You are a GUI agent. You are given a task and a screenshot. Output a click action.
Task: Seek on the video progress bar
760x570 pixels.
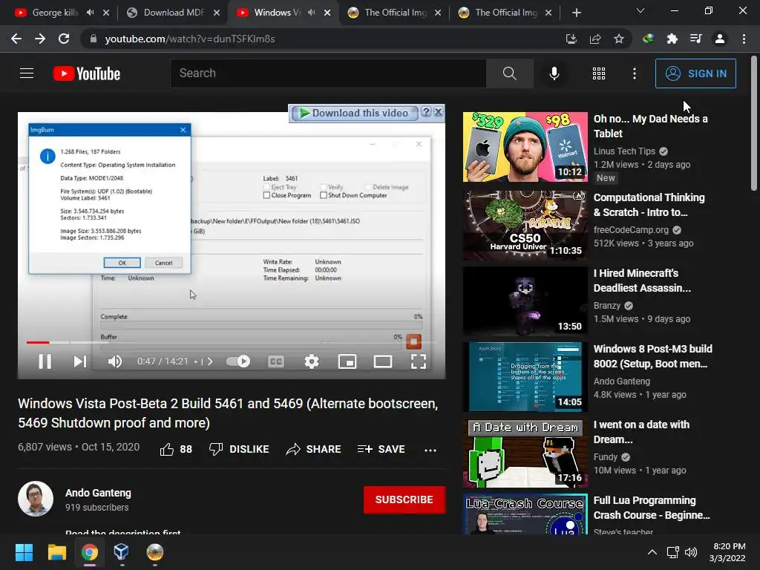[x=232, y=342]
